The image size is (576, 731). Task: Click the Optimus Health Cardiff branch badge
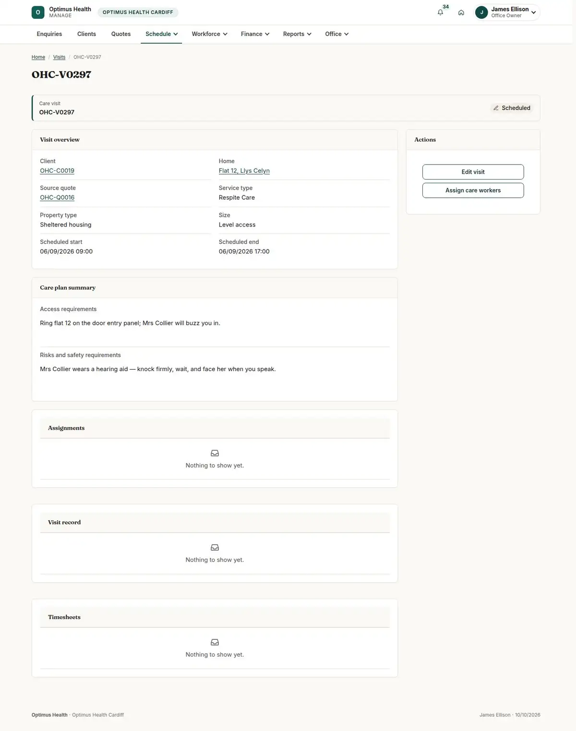coord(138,12)
